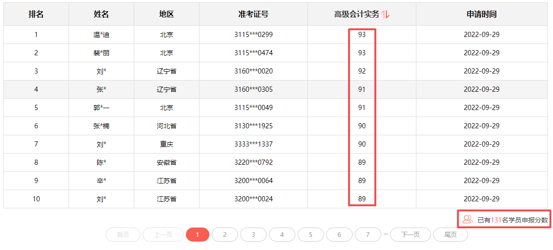Viewport: 553px width, 250px height.
Task: Click region 安徽省
Action: tap(167, 162)
